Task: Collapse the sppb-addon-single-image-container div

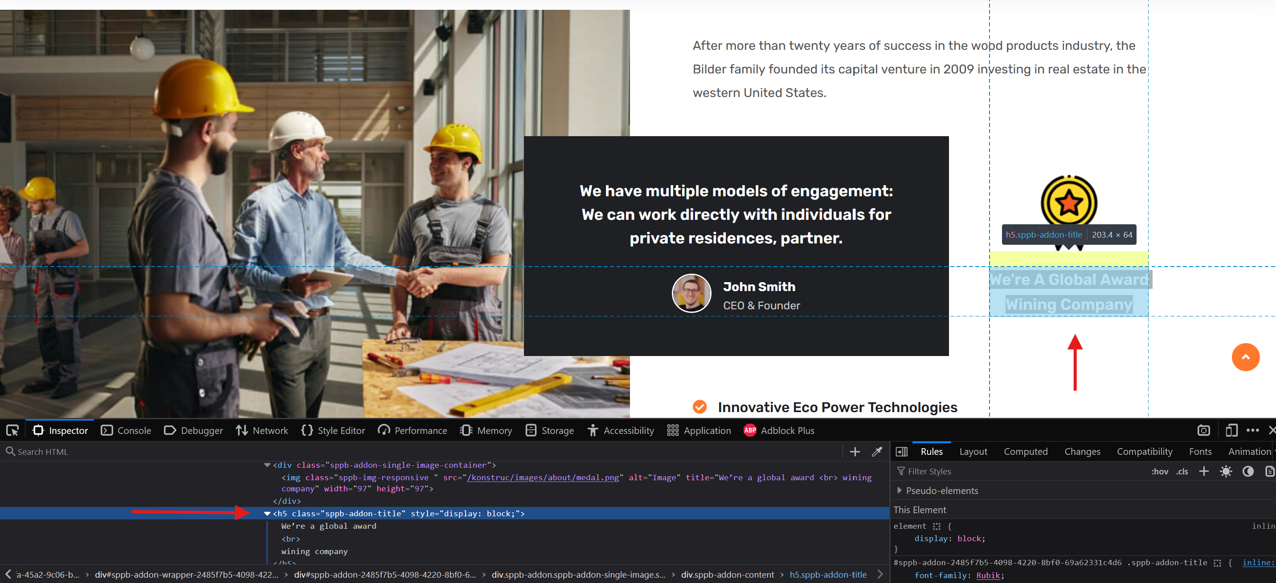Action: [x=267, y=465]
